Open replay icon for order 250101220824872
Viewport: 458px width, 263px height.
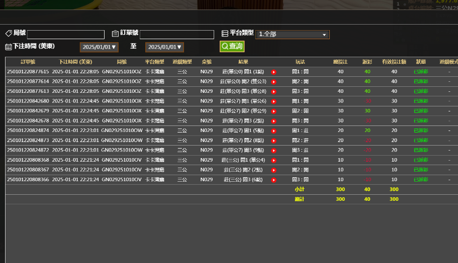pyautogui.click(x=274, y=150)
